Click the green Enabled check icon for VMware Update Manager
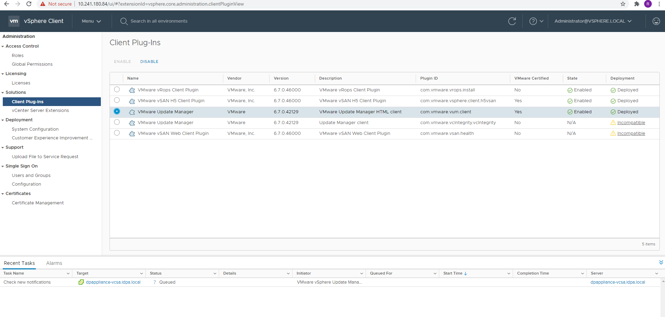The image size is (665, 317). [x=570, y=112]
